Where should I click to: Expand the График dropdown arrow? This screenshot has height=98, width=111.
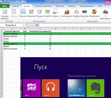tap(76, 18)
